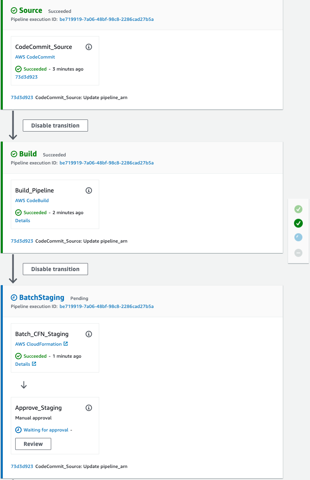310x480 pixels.
Task: Open AWS CodeBuild provider link
Action: click(32, 201)
